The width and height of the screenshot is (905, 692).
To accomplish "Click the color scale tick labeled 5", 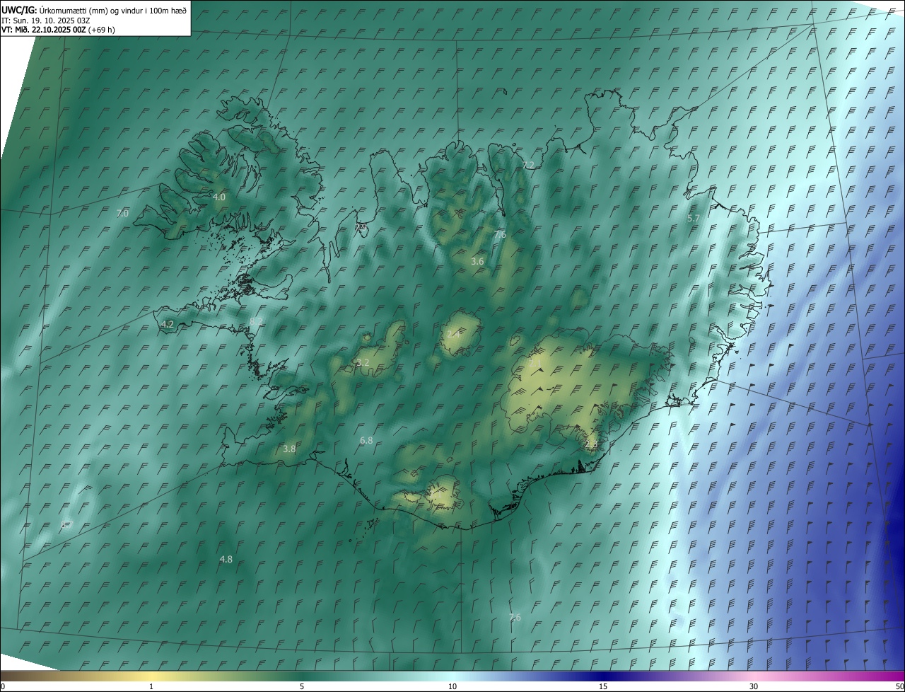I will point(302,686).
